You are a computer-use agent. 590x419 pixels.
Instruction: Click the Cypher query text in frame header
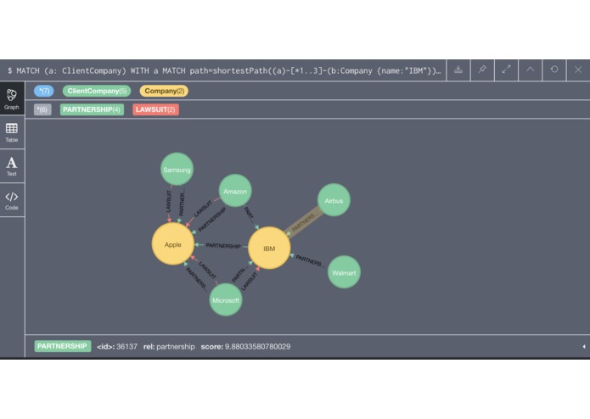224,70
